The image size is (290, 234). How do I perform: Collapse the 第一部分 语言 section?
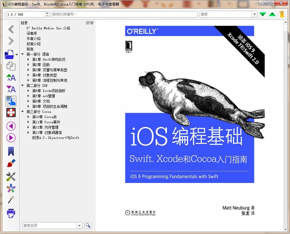click(x=22, y=54)
